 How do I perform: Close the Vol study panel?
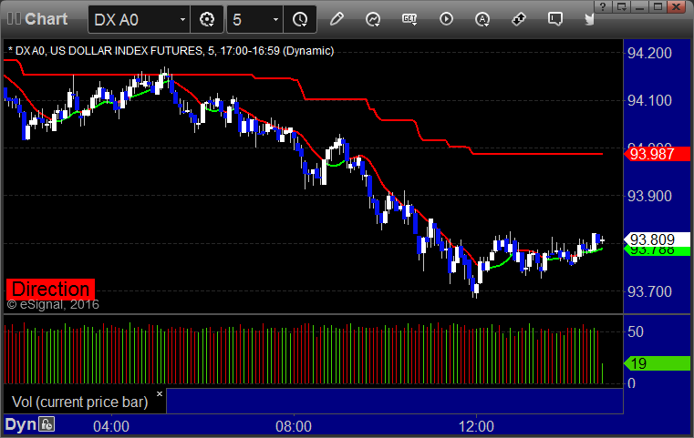pyautogui.click(x=160, y=393)
